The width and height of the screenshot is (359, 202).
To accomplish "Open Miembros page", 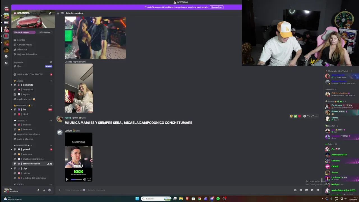I will [x=33, y=49].
